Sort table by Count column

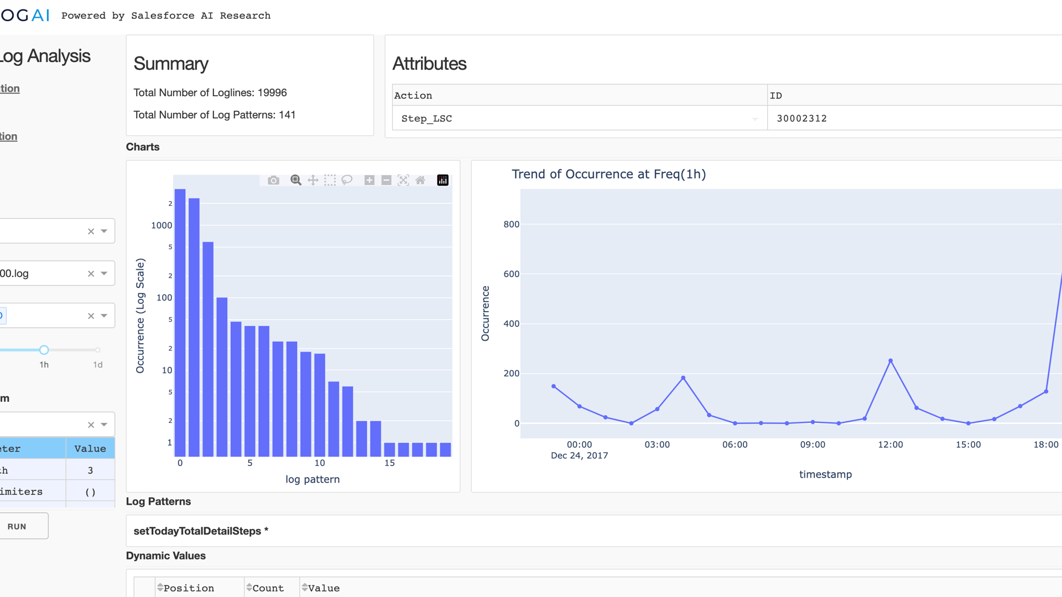point(249,588)
